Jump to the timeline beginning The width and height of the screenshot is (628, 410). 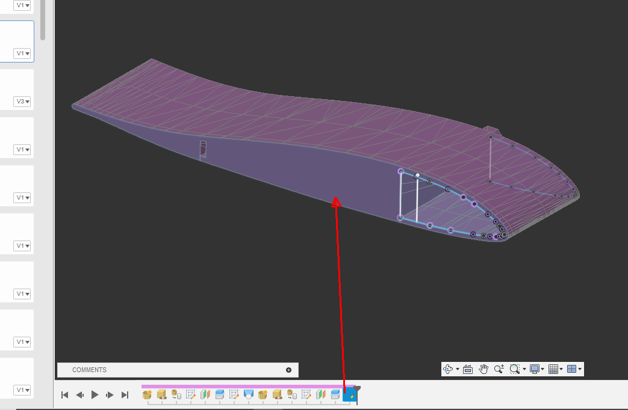pyautogui.click(x=64, y=395)
